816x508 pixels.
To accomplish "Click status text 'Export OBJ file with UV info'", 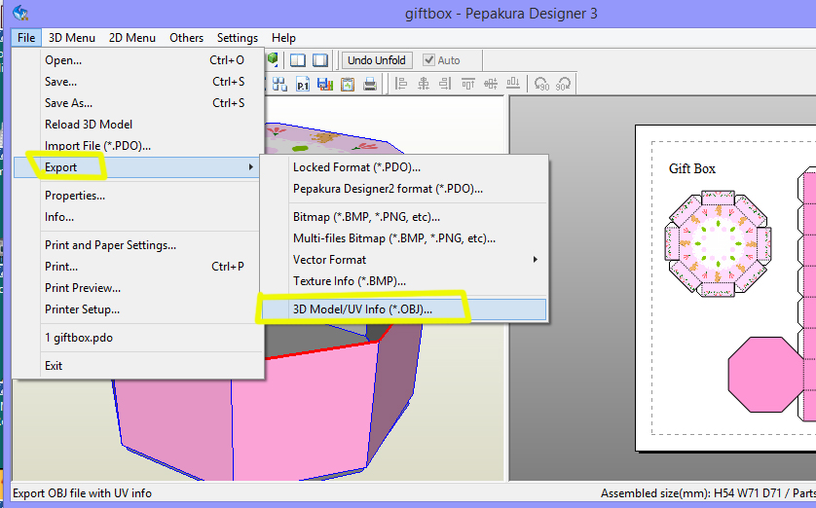I will [x=82, y=493].
